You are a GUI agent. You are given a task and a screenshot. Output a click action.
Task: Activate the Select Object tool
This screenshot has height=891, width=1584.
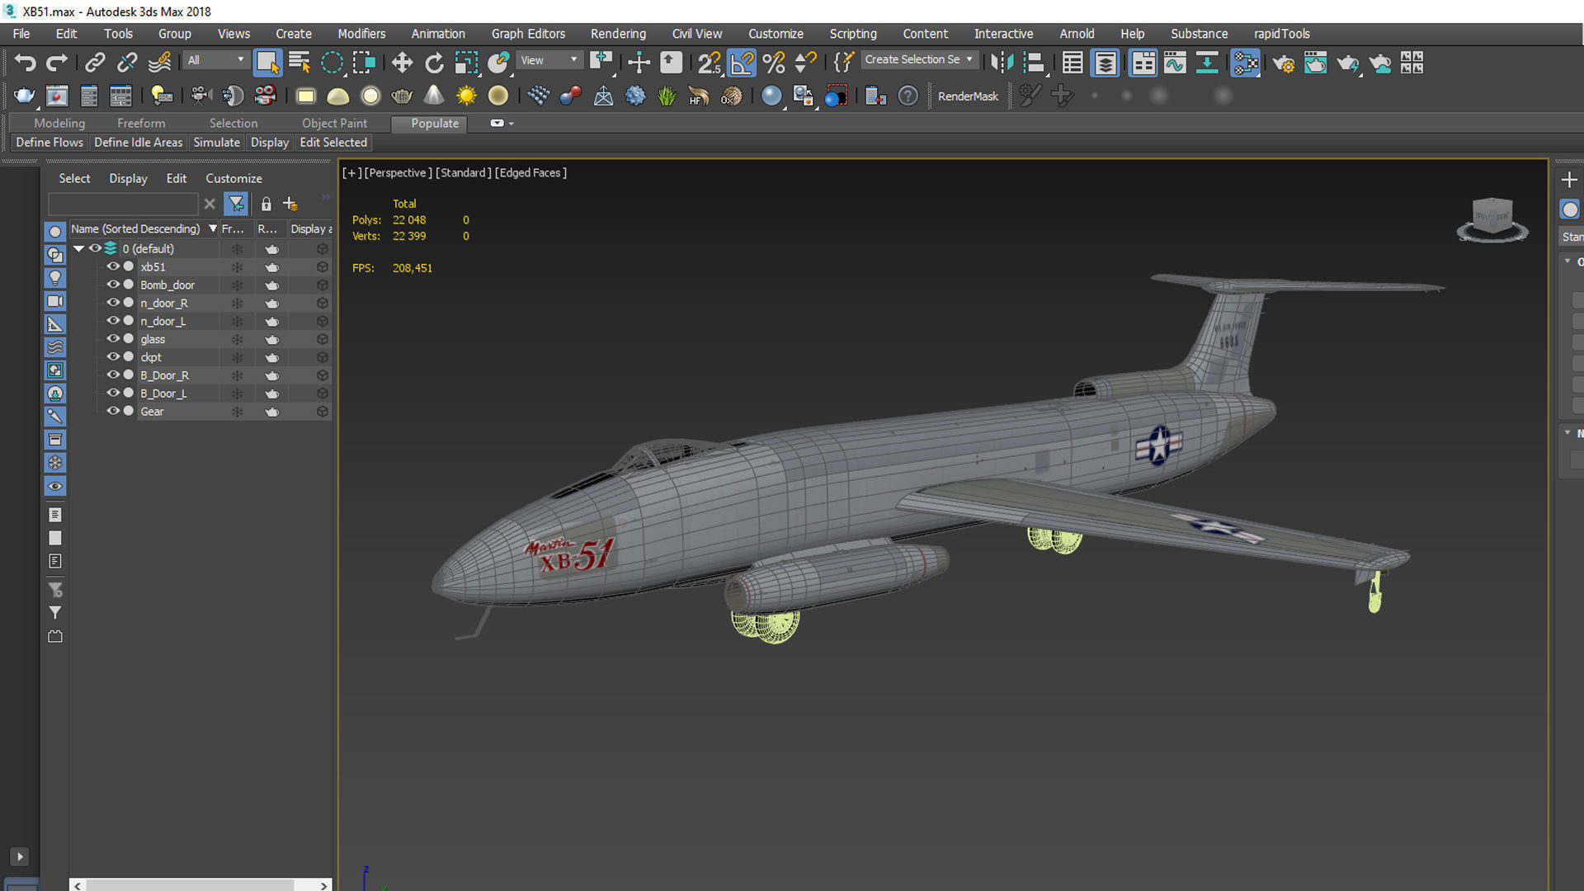pyautogui.click(x=267, y=63)
